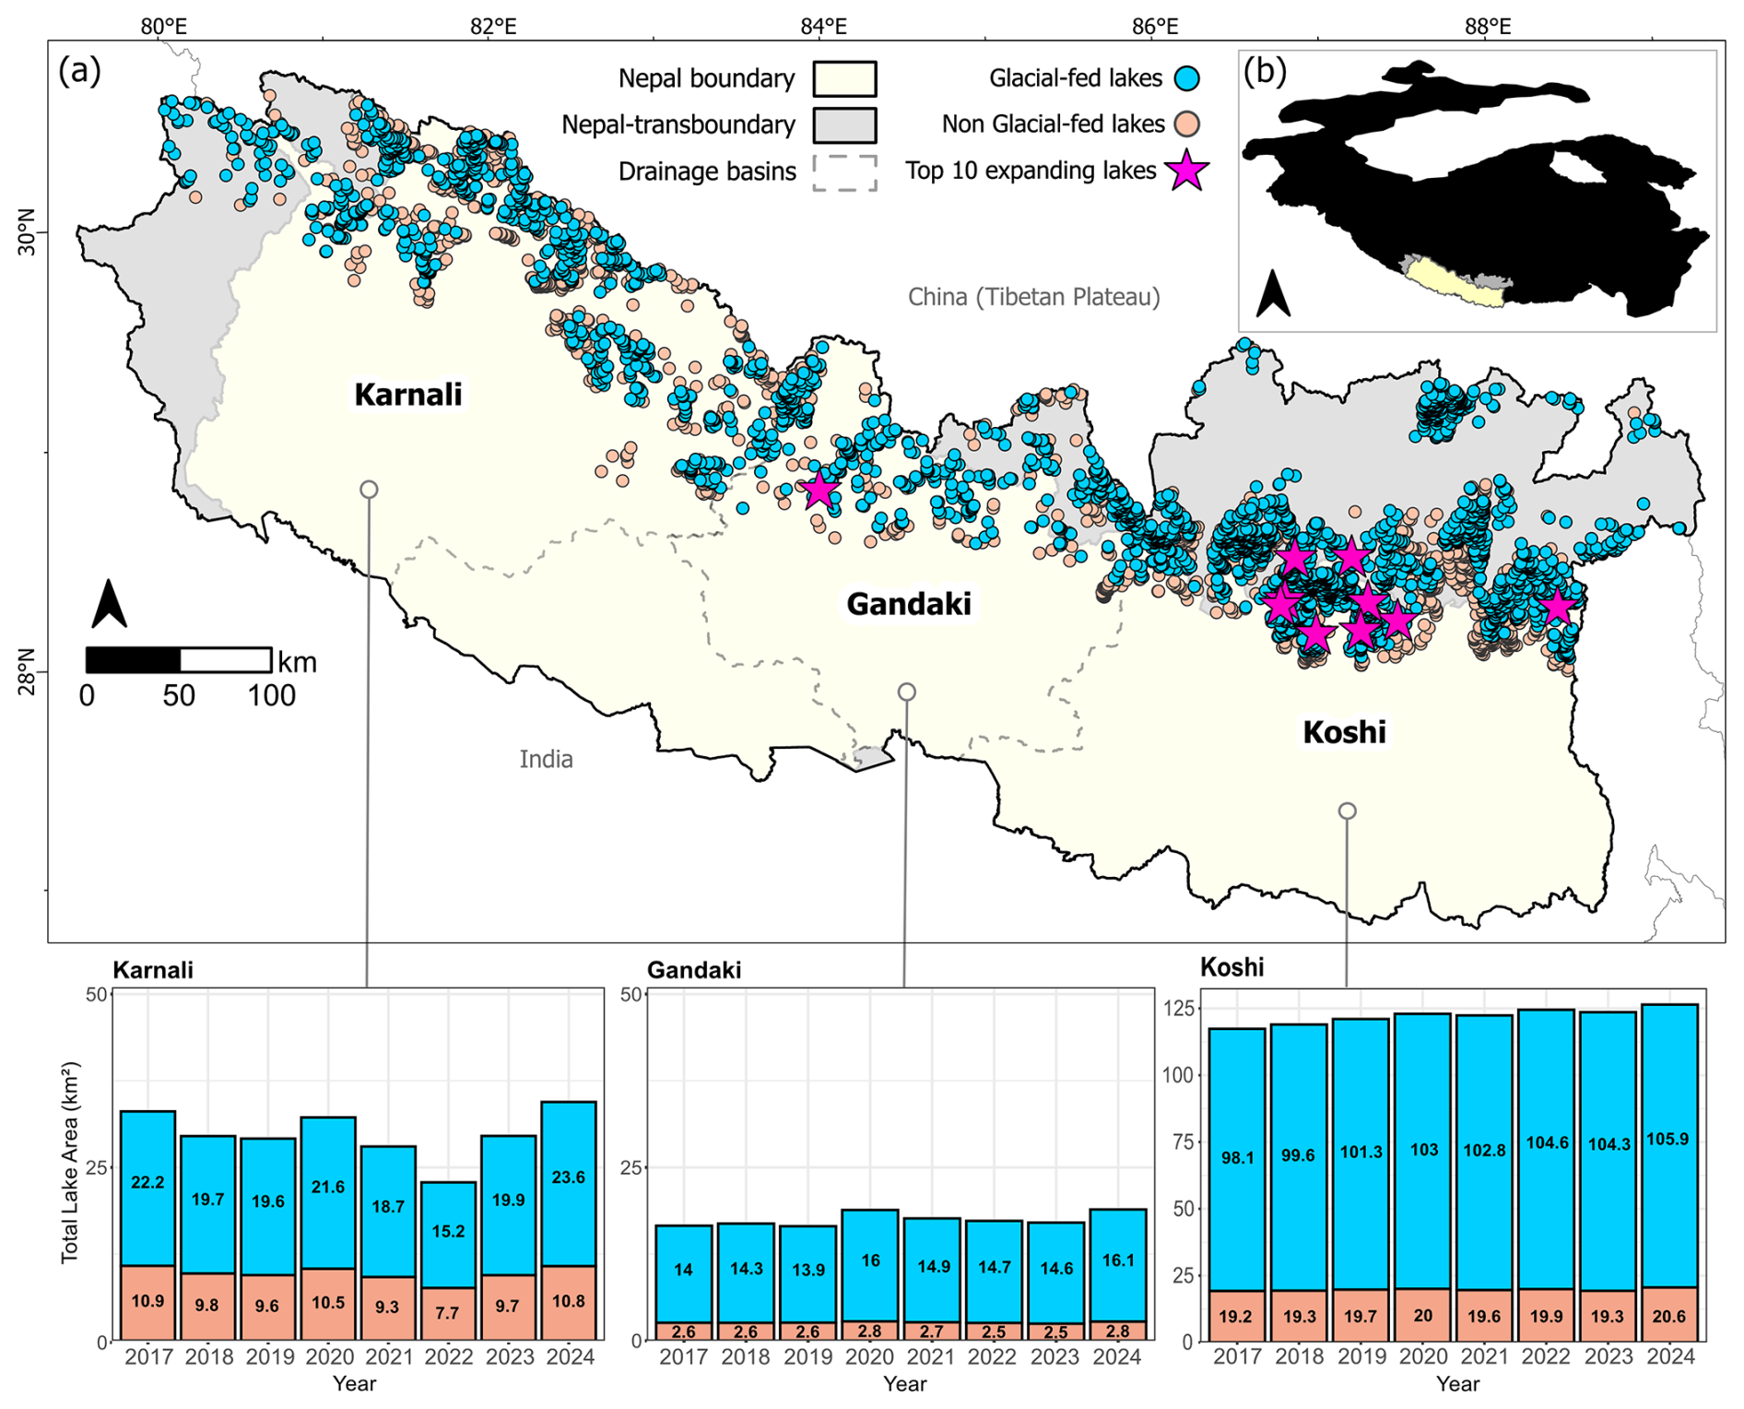Click the Non Glacial-fed lakes legend circle
The width and height of the screenshot is (1744, 1409).
pyautogui.click(x=1187, y=124)
